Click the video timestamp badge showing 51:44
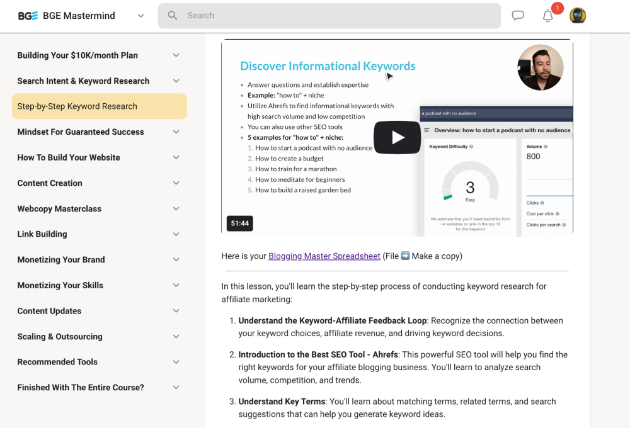The width and height of the screenshot is (630, 428). [239, 223]
